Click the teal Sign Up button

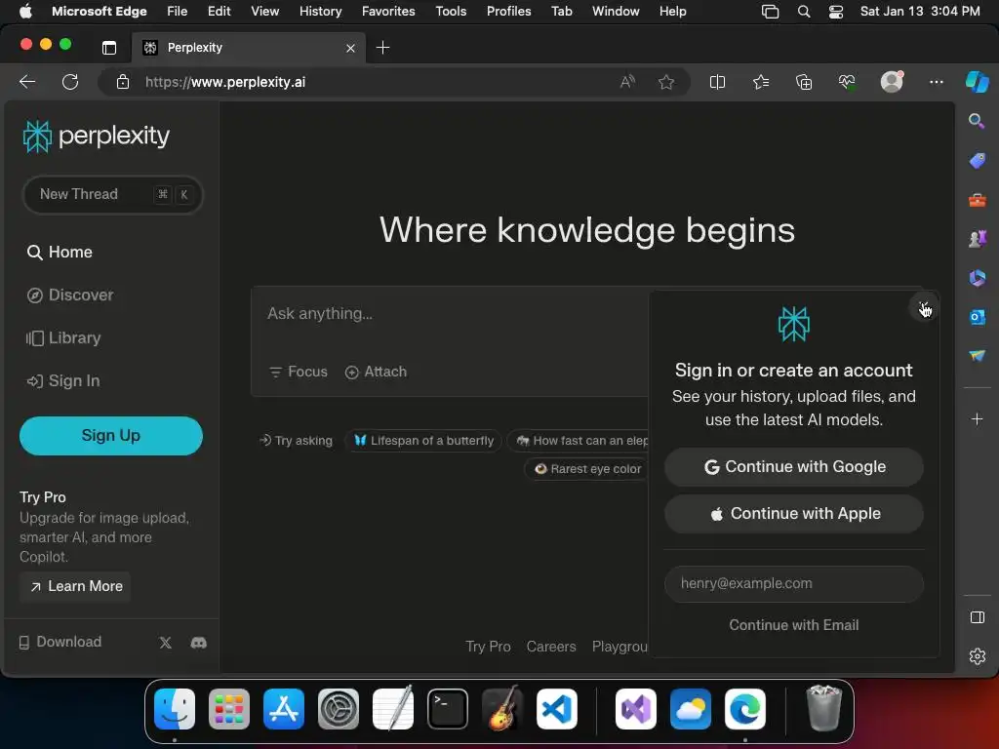pyautogui.click(x=111, y=436)
